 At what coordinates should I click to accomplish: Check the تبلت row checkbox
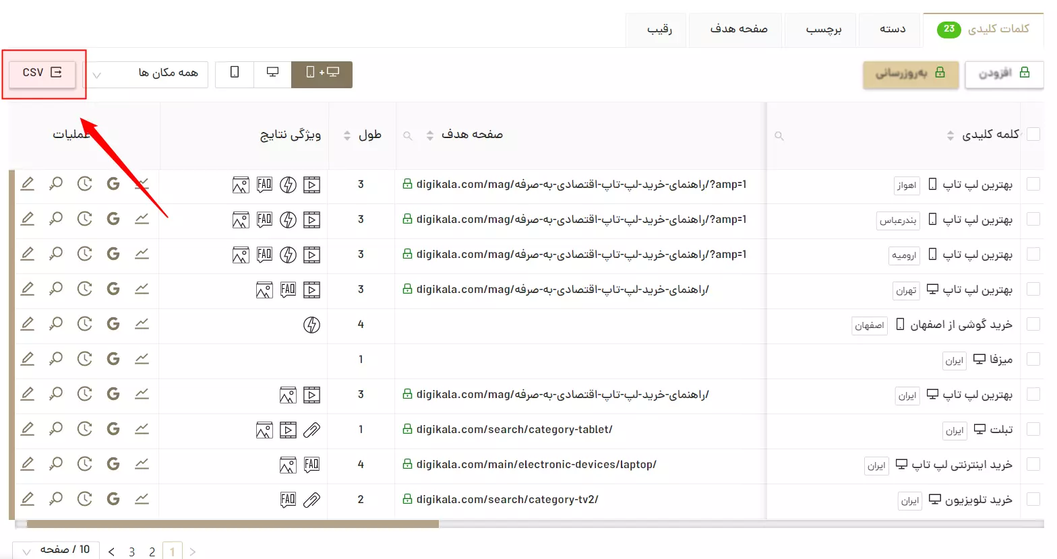tap(1033, 429)
